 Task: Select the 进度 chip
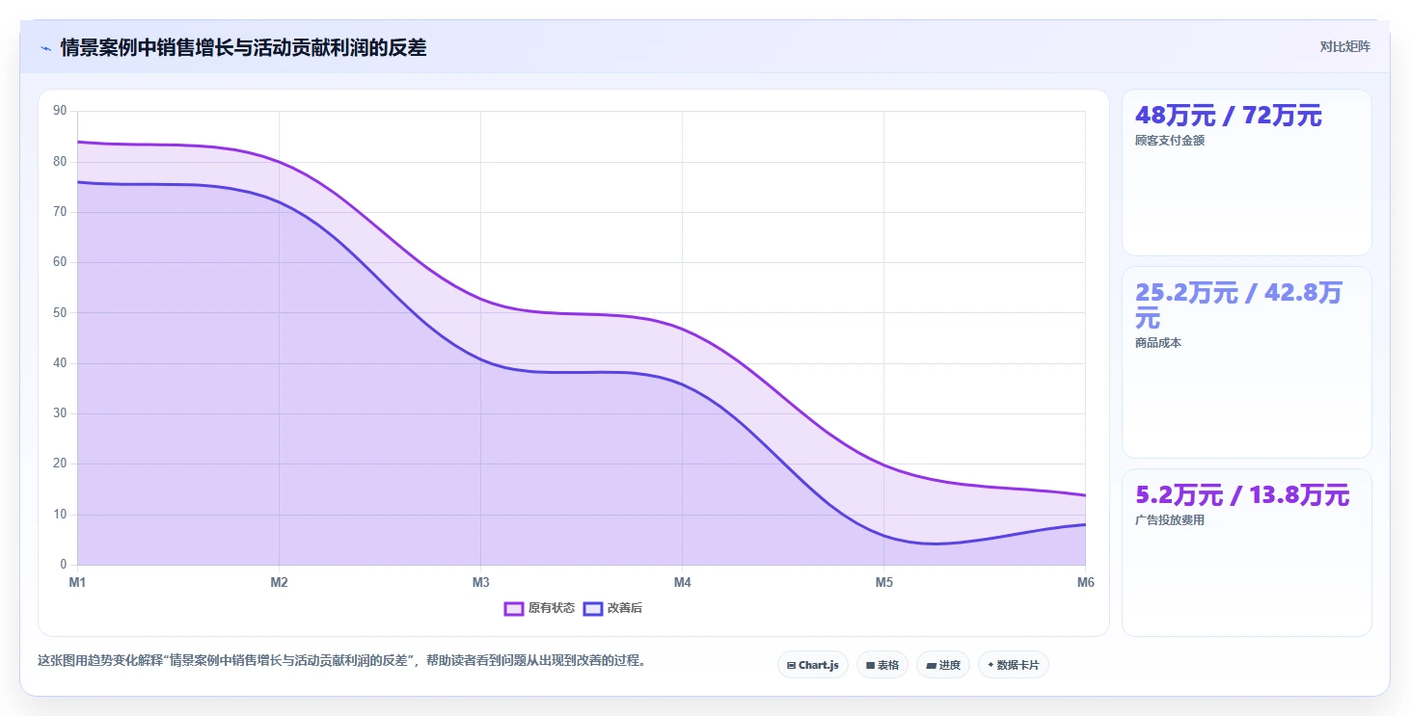click(x=943, y=665)
